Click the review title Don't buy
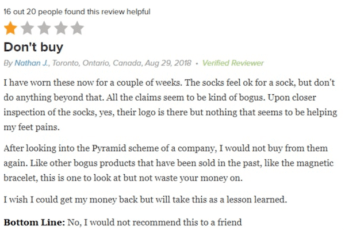This screenshot has width=345, height=230. pyautogui.click(x=33, y=47)
